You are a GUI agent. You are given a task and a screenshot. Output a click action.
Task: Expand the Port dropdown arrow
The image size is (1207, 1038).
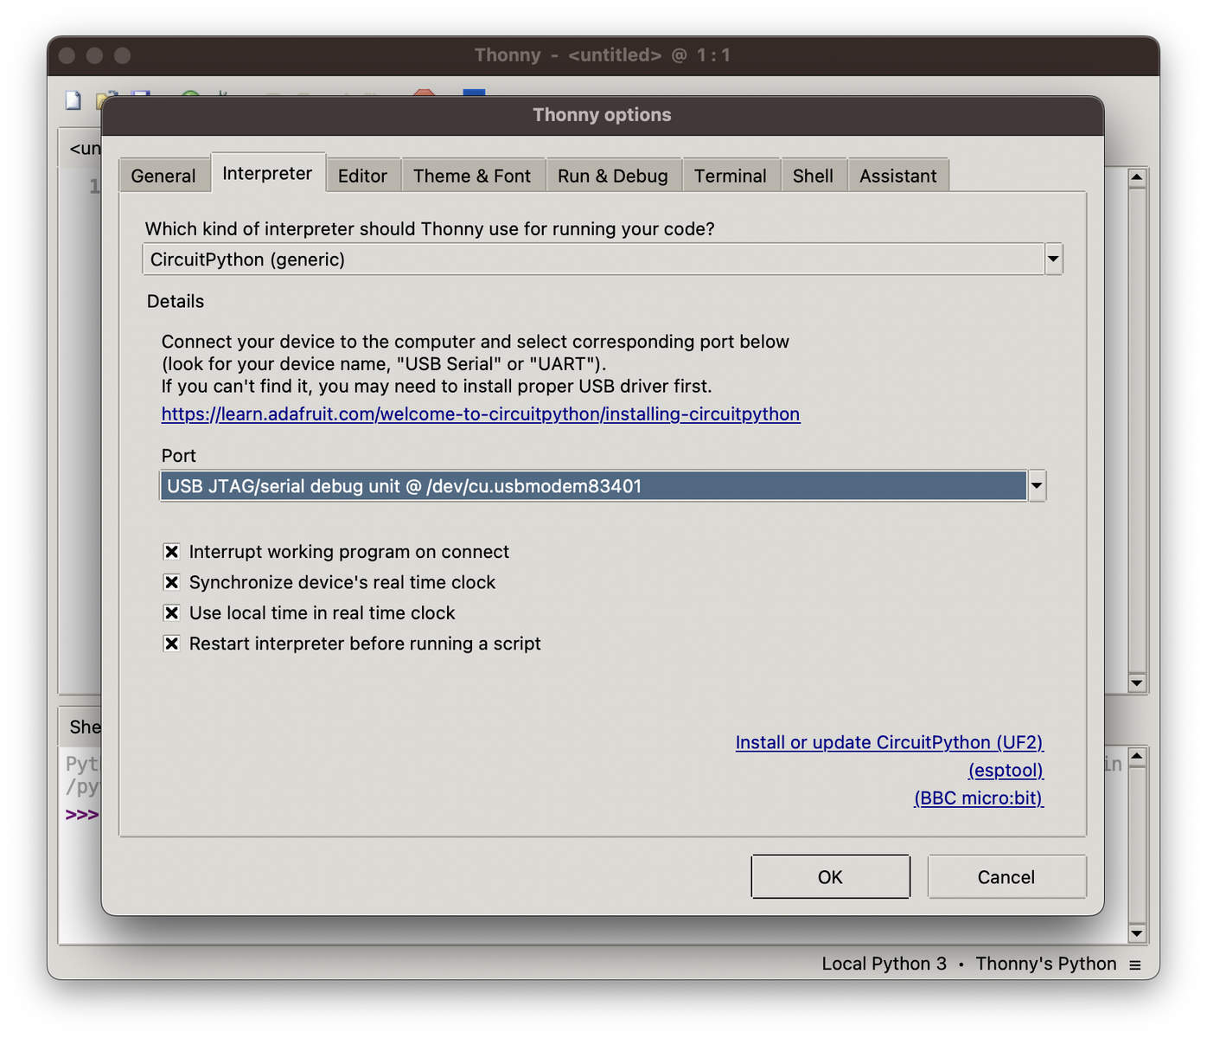coord(1037,486)
